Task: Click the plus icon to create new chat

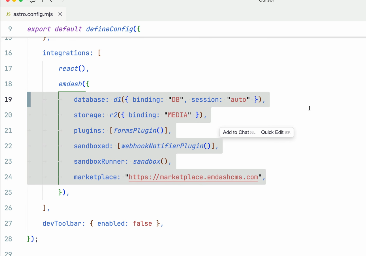Action: coord(42,1)
